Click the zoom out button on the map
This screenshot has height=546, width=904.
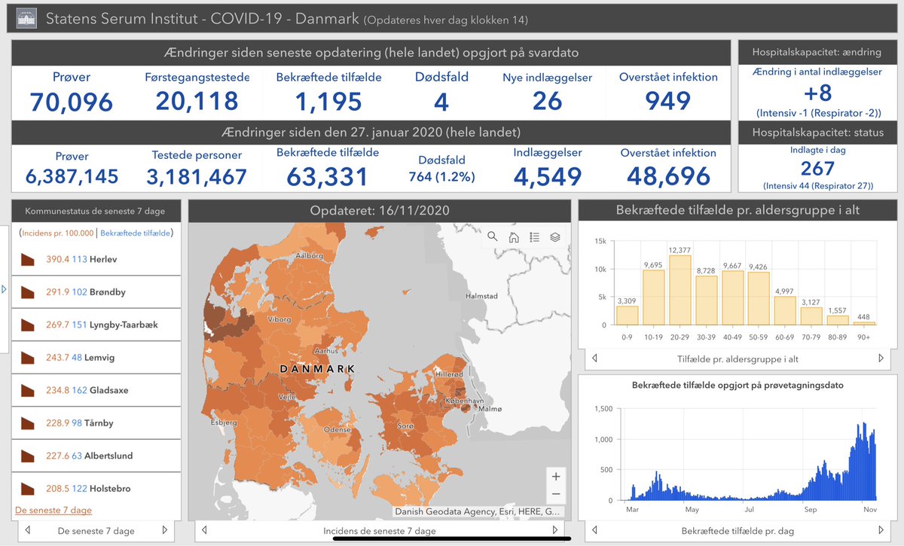[556, 495]
